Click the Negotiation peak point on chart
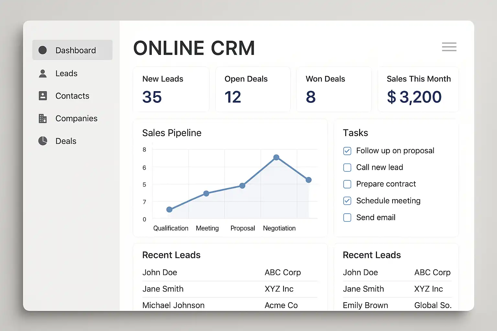 (x=276, y=157)
